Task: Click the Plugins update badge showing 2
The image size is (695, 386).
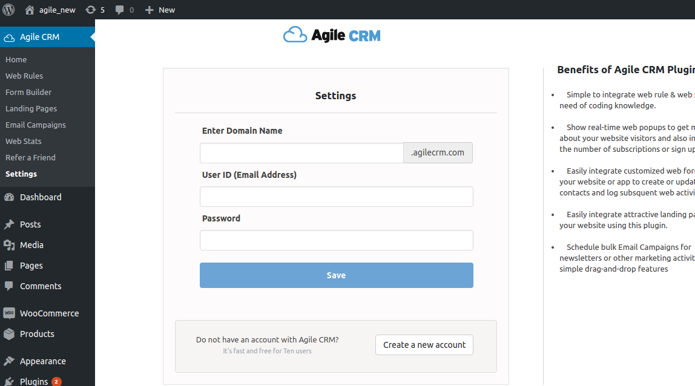Action: (x=56, y=382)
